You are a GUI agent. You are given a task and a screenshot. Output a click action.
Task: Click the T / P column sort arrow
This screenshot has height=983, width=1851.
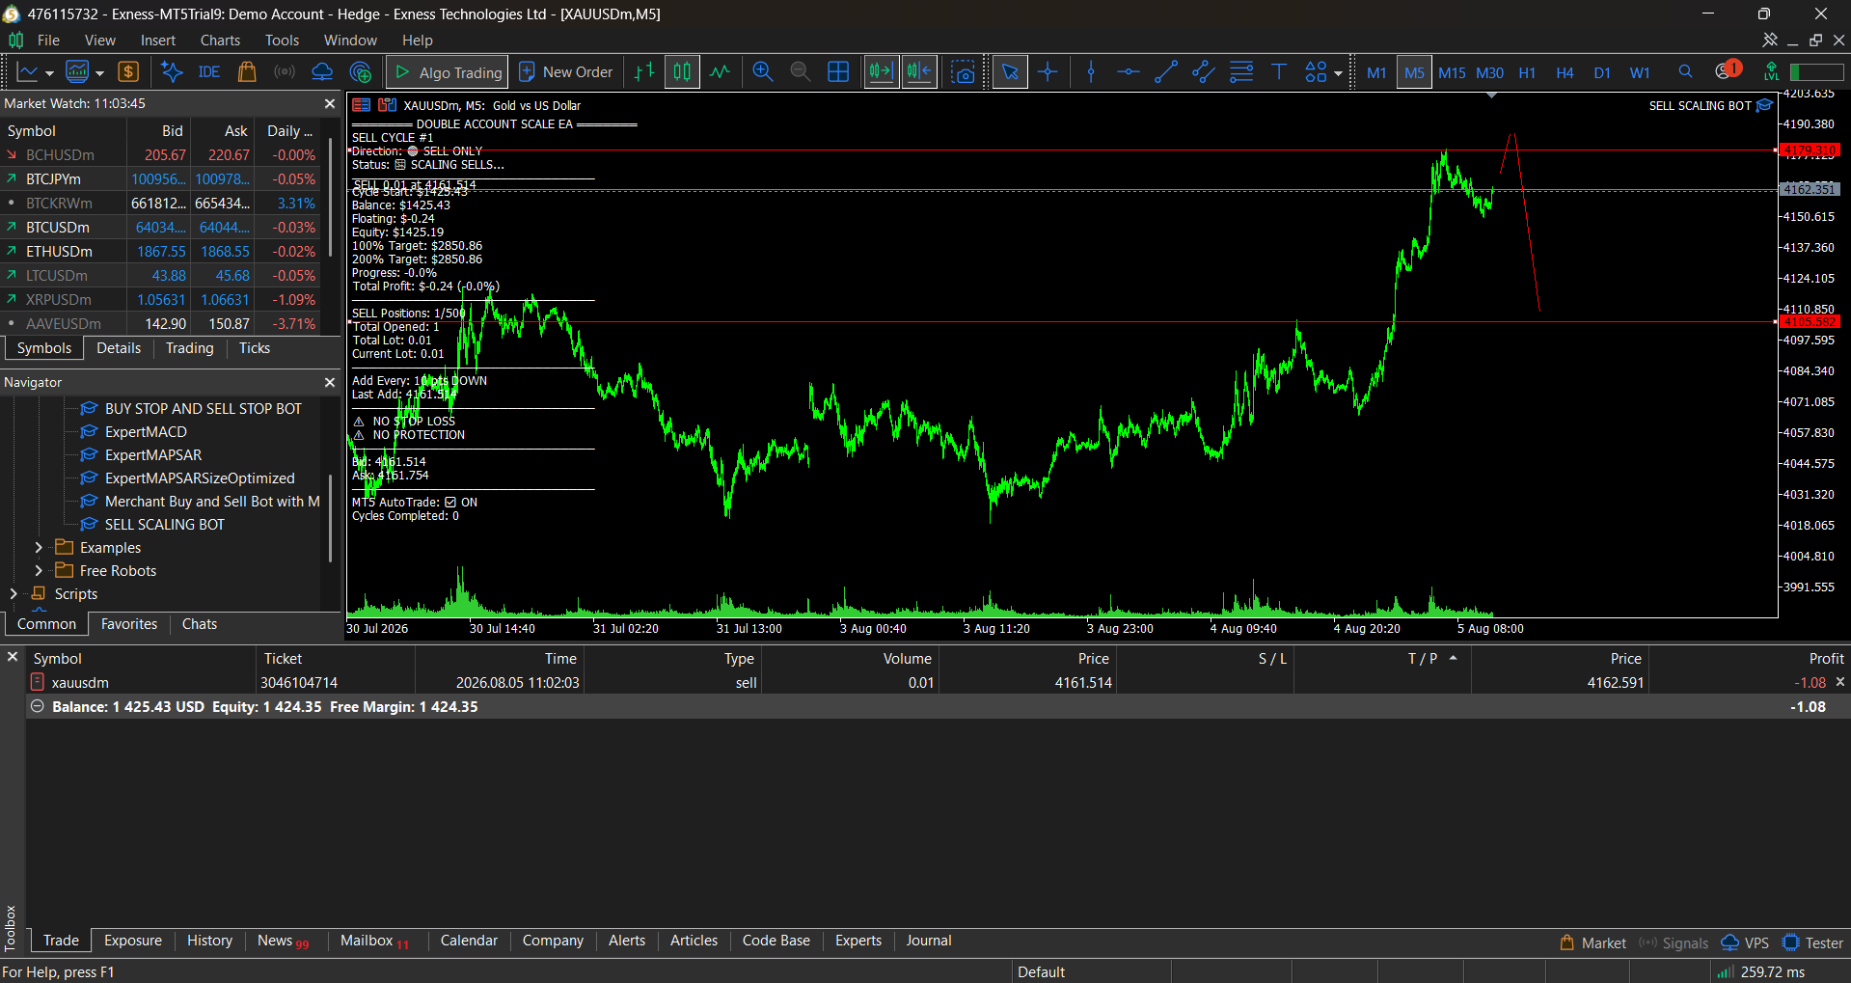[1453, 658]
